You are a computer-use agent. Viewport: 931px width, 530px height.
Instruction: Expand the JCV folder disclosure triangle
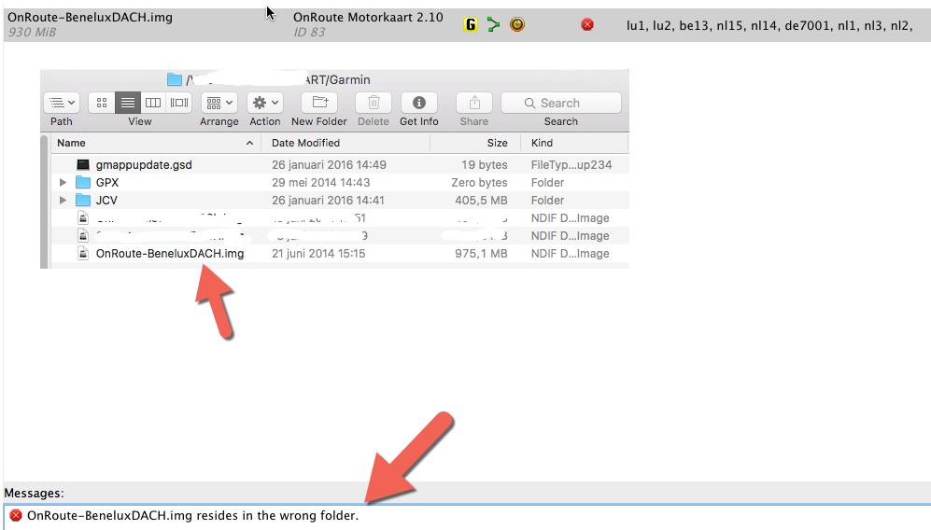[63, 201]
